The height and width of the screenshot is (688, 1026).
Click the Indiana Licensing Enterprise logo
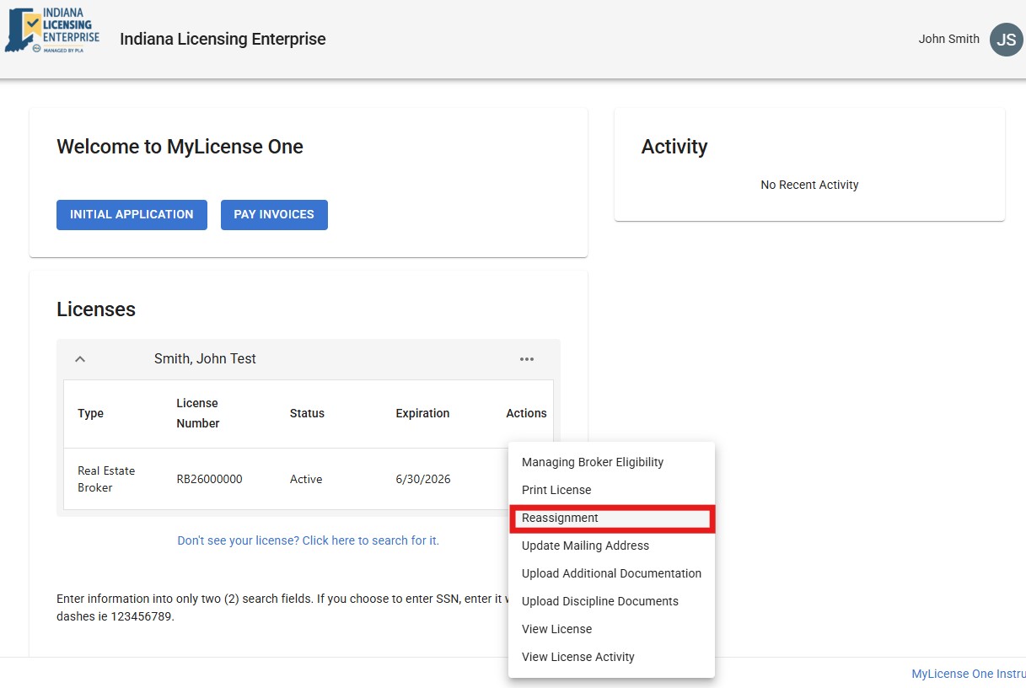coord(52,32)
